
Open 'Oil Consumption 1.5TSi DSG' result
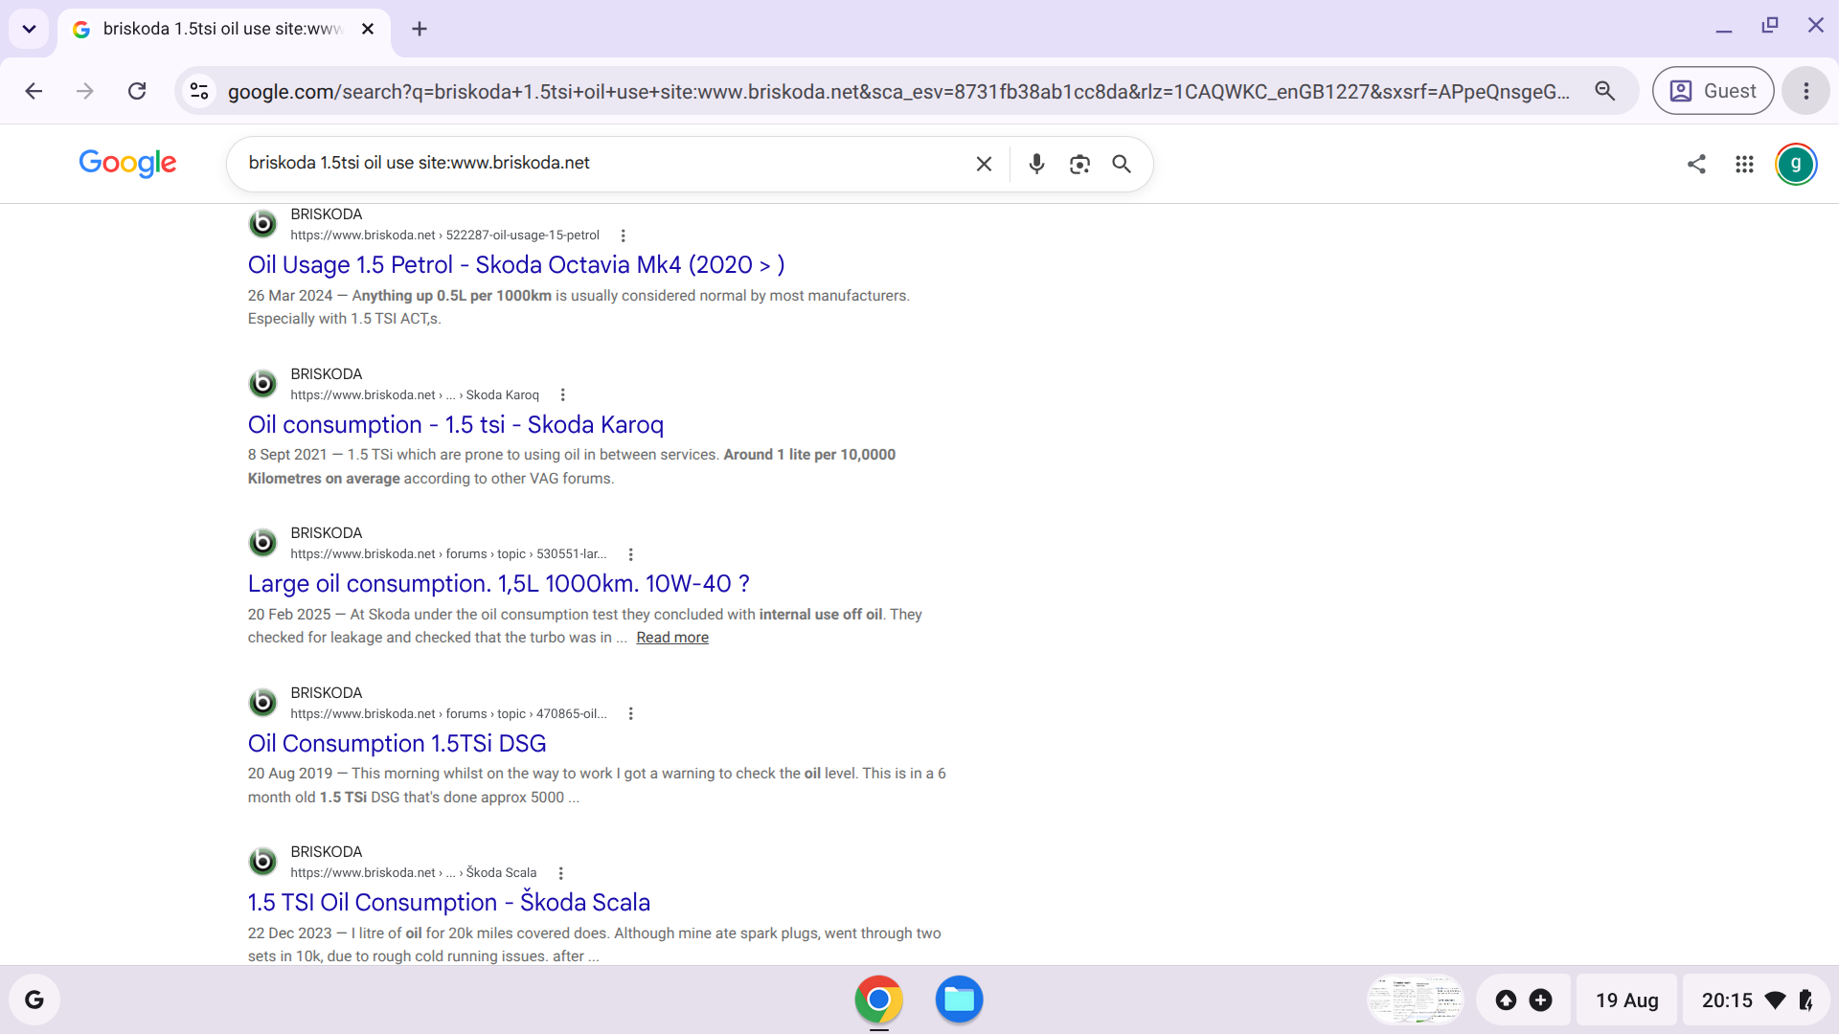(x=397, y=744)
